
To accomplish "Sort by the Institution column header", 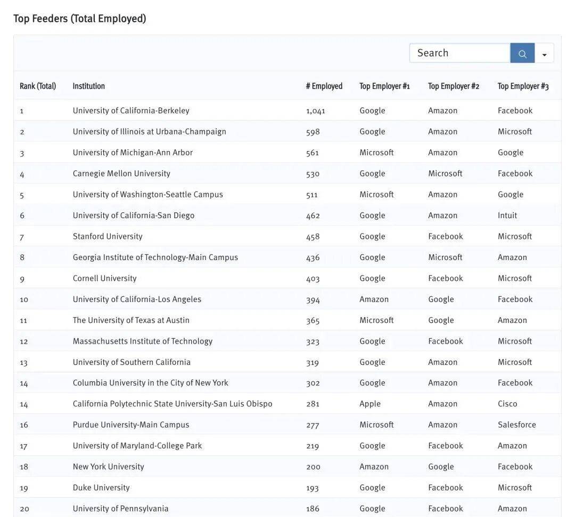I will coord(88,86).
